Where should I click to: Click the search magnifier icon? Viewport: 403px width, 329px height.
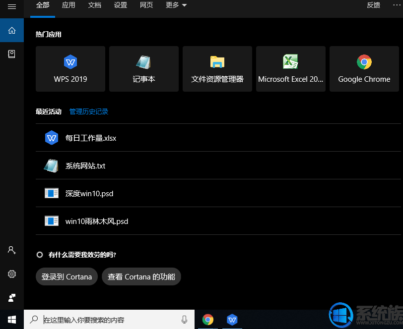pyautogui.click(x=34, y=320)
